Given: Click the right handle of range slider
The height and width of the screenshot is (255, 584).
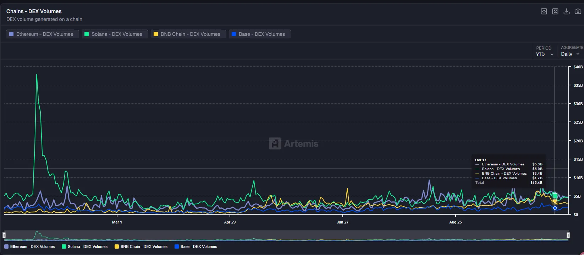Looking at the screenshot, I should pyautogui.click(x=568, y=235).
